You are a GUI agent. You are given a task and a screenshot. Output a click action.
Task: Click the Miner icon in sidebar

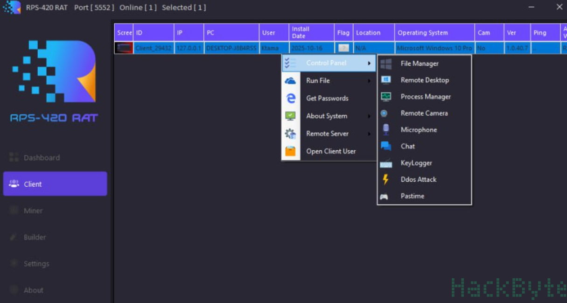coord(14,211)
